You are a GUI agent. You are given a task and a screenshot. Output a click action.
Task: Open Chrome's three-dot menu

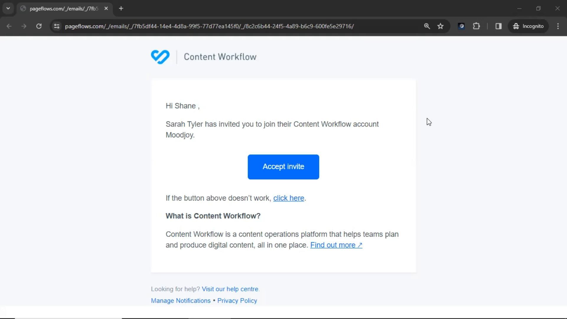[558, 26]
